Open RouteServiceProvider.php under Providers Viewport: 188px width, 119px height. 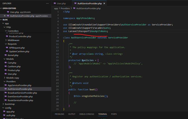click(20, 100)
